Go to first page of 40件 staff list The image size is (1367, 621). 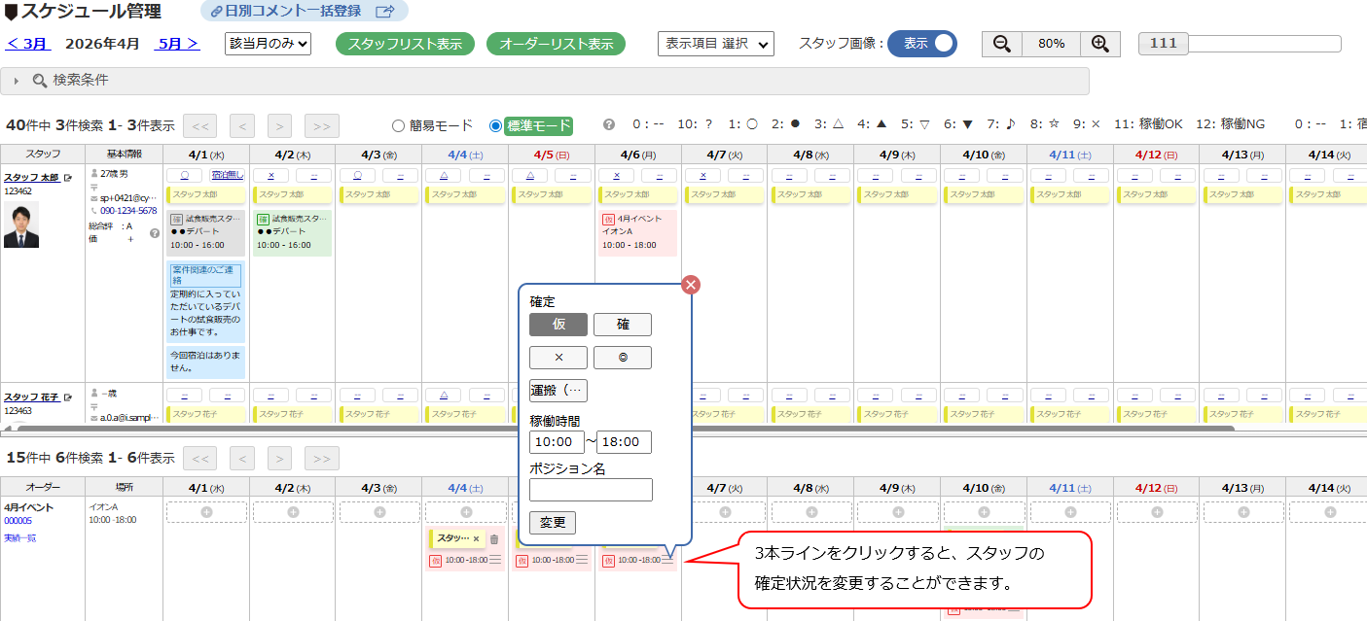point(199,125)
